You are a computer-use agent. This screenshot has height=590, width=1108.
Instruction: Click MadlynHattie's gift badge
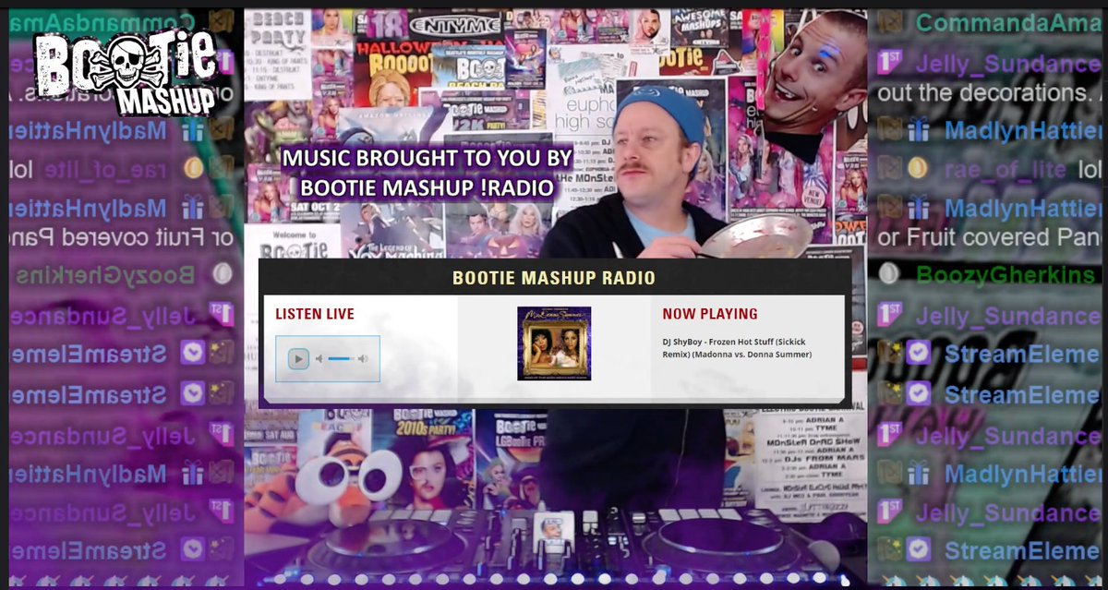coord(920,130)
